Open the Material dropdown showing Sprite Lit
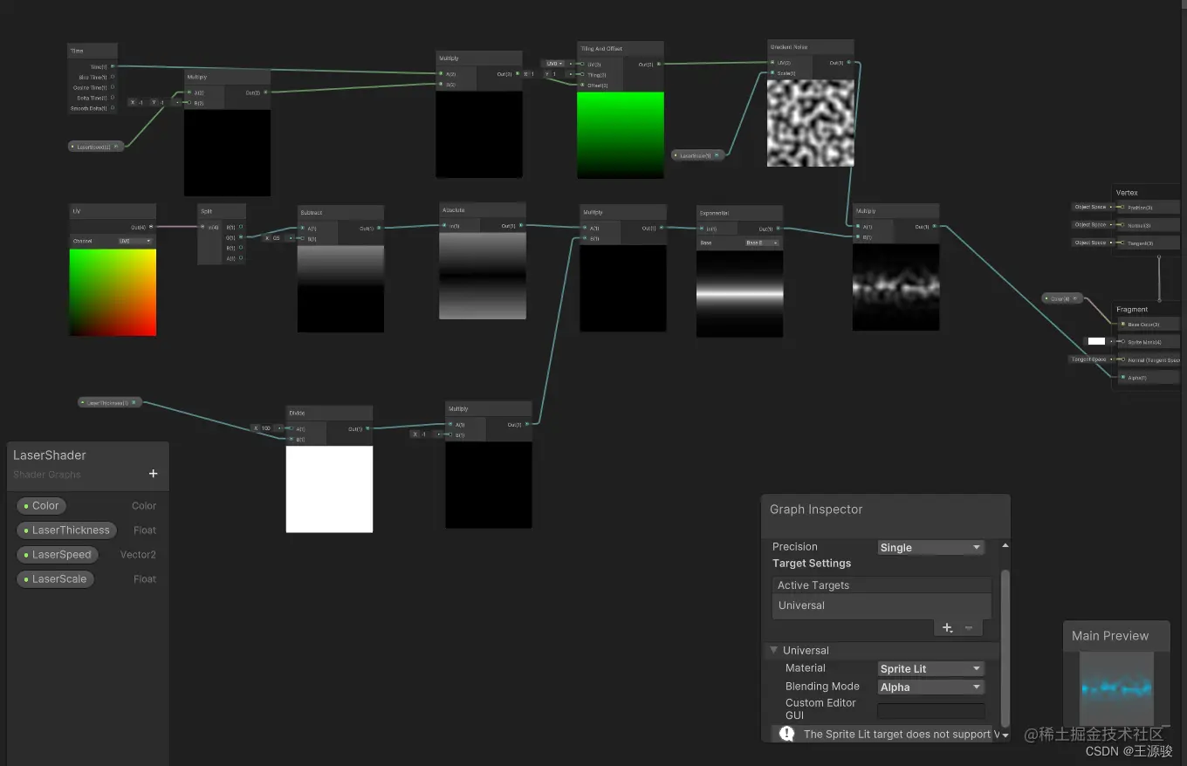The width and height of the screenshot is (1187, 766). point(930,668)
